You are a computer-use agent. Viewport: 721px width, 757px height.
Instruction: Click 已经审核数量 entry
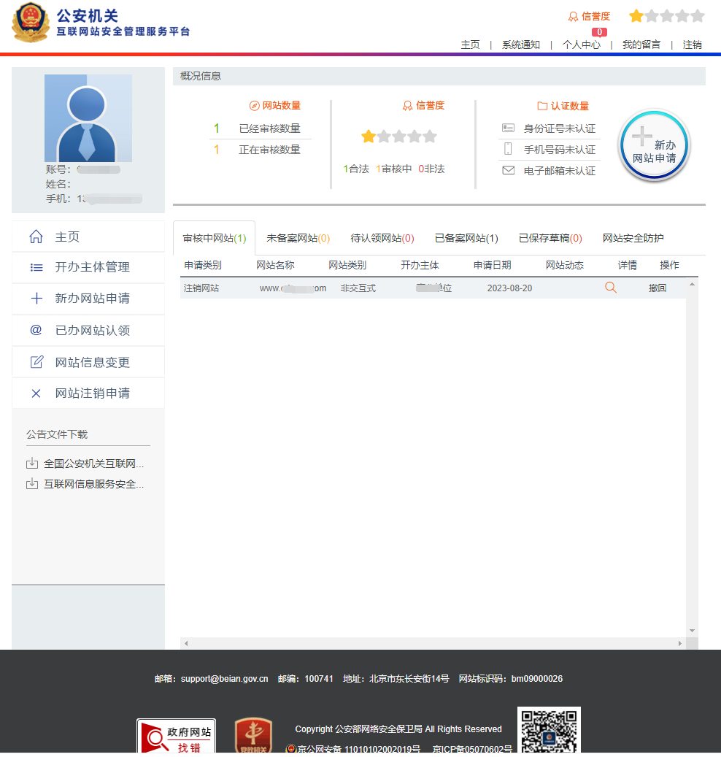click(x=269, y=128)
